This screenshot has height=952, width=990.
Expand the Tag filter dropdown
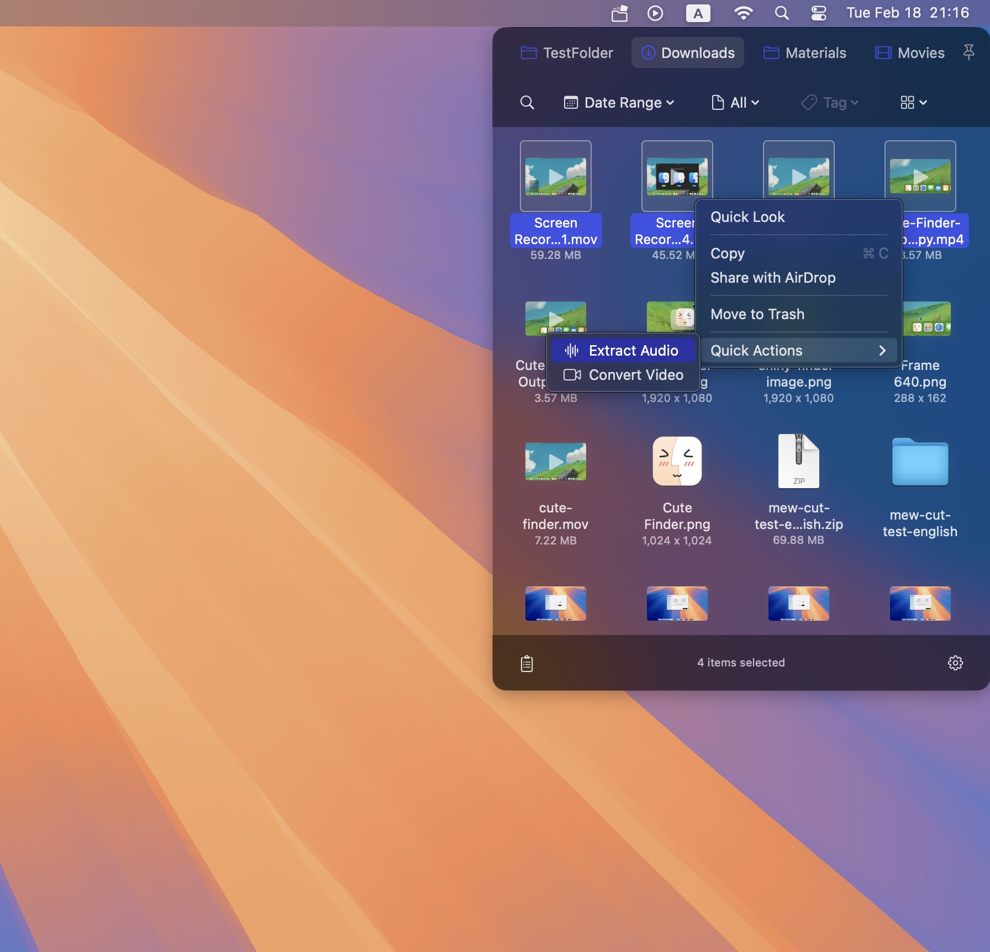830,103
